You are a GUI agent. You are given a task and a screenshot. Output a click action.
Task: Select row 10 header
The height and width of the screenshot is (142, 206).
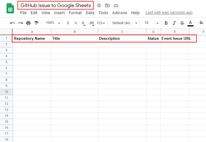[6, 92]
